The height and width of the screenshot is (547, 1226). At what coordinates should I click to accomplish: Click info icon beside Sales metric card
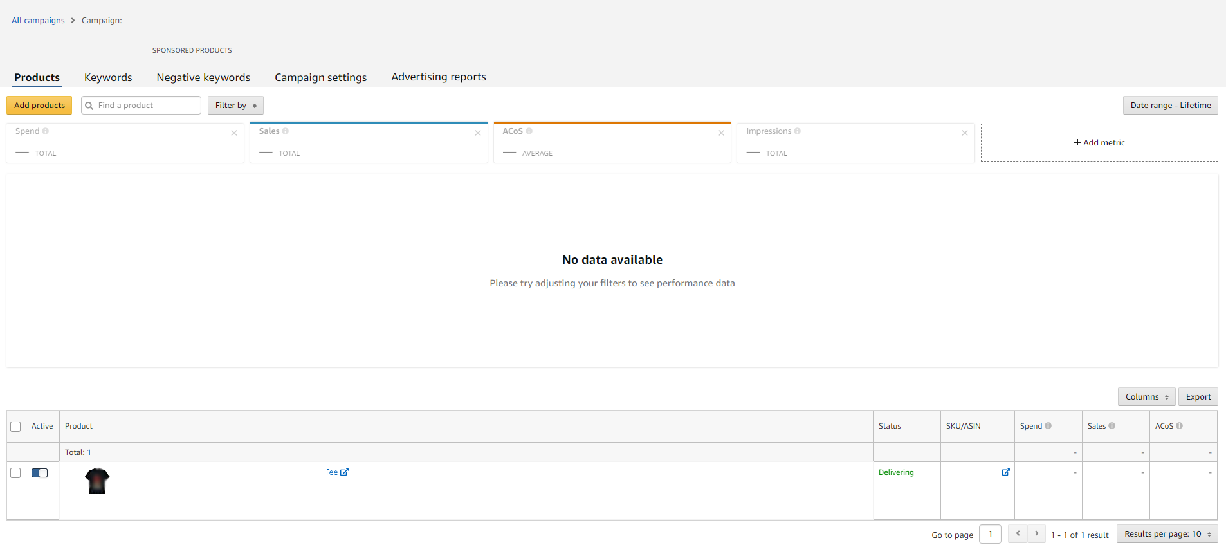(x=286, y=131)
